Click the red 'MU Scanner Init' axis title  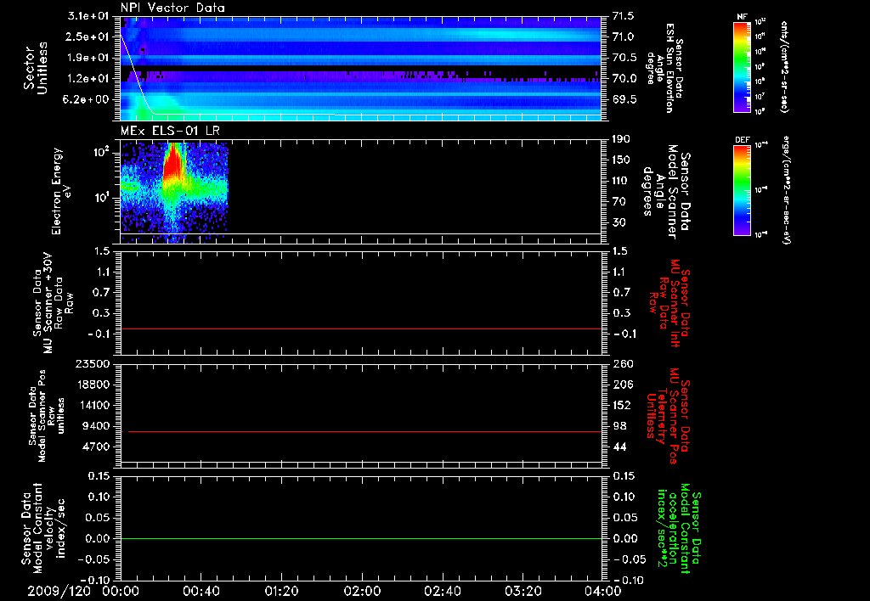coord(670,303)
